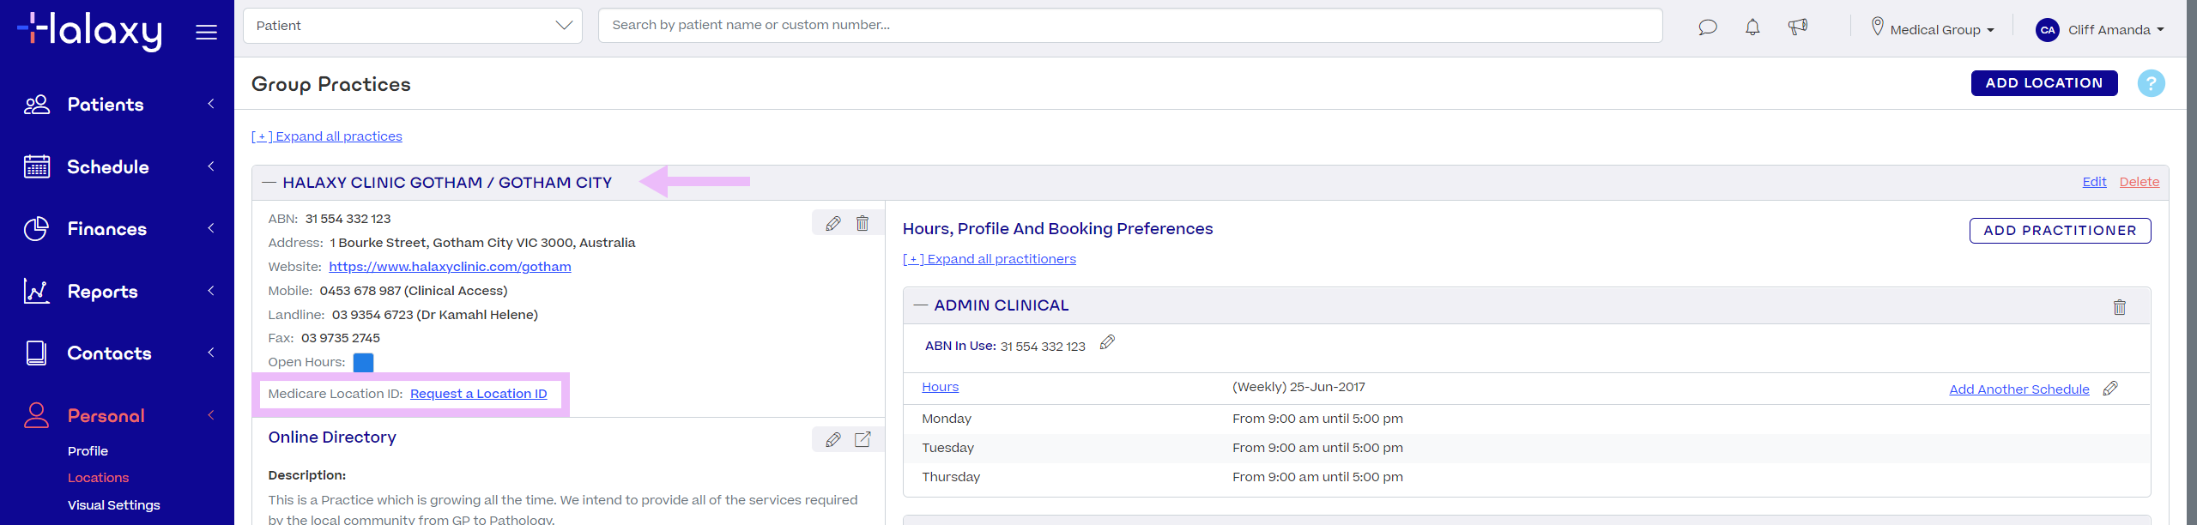Screen dimensions: 2197x525
Task: Edit the ABN In Use pencil
Action: [1107, 342]
